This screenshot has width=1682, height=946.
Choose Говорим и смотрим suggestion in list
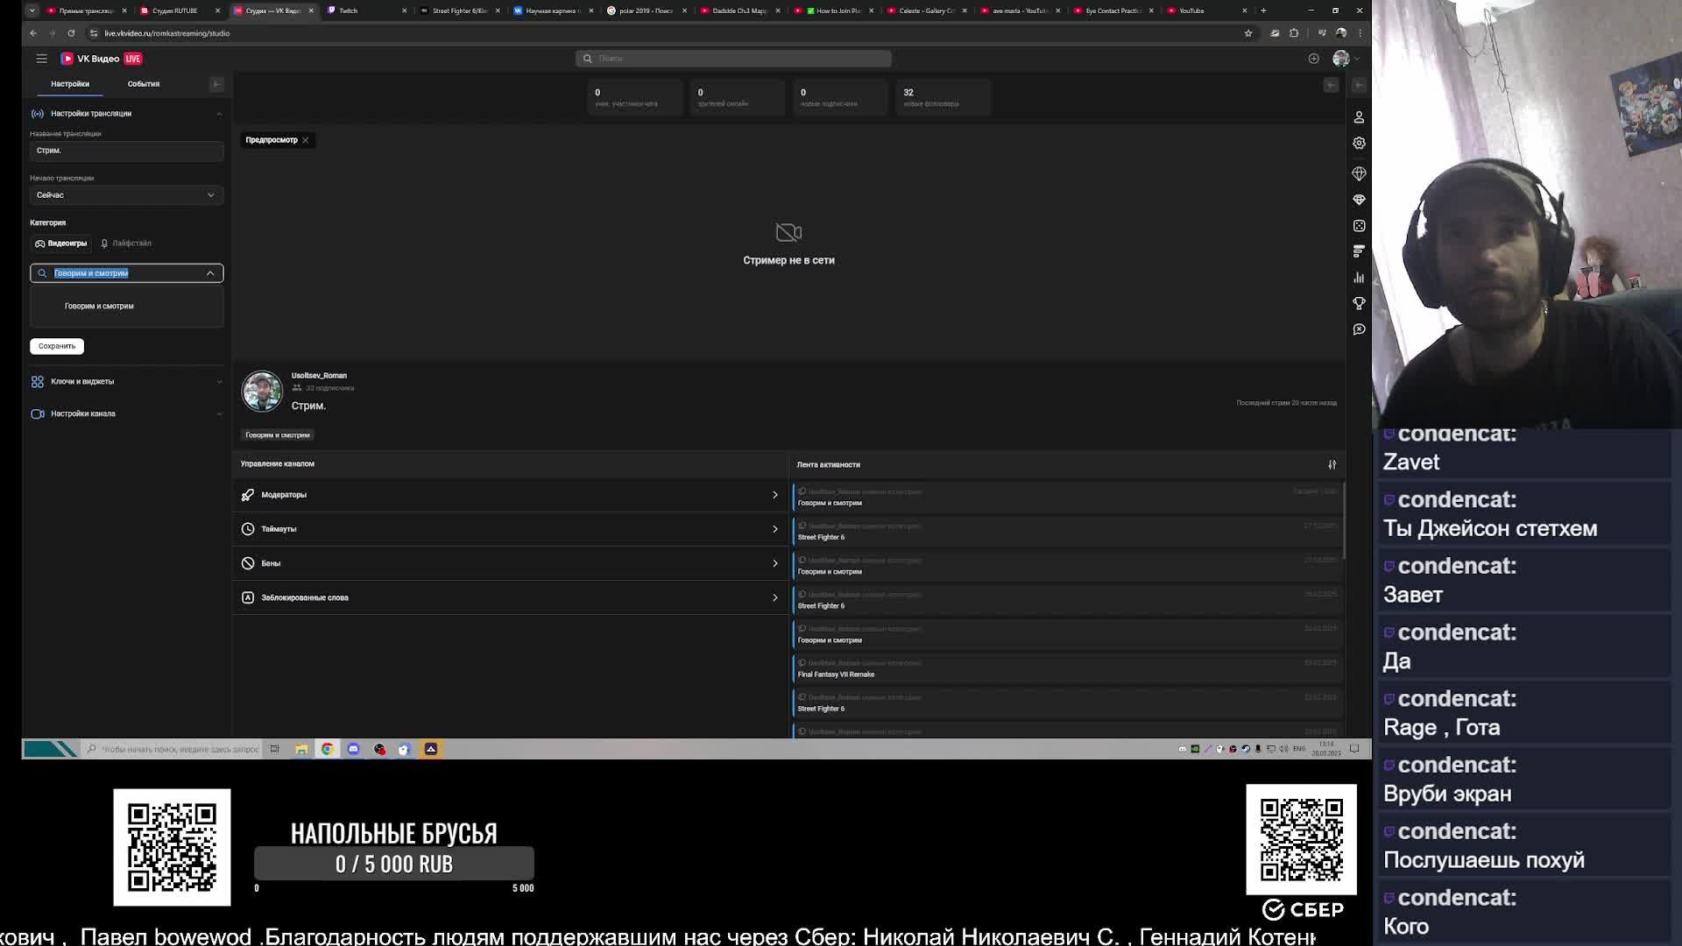click(99, 307)
